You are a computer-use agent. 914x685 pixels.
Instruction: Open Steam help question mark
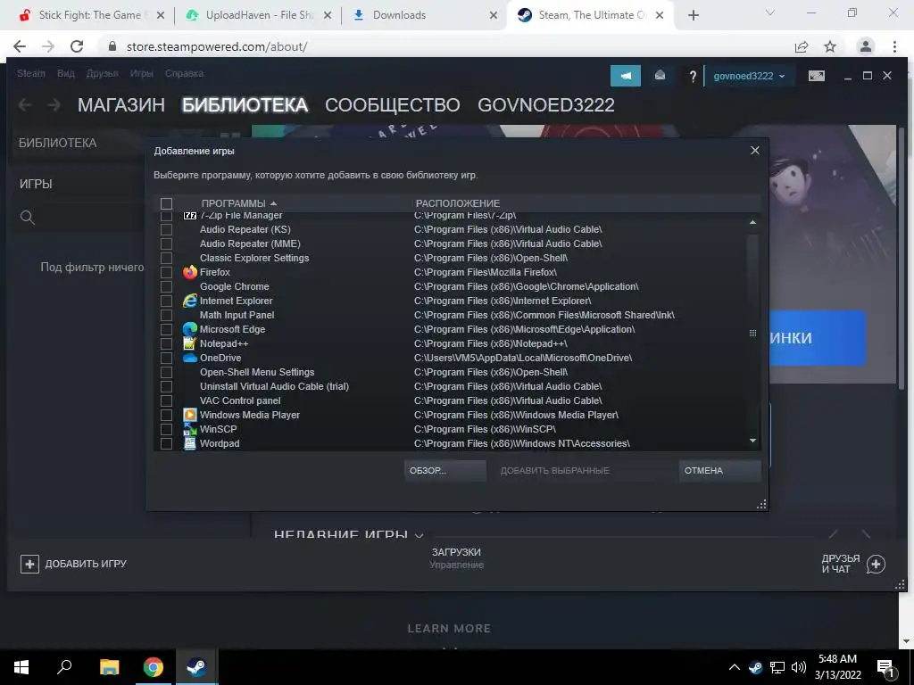click(693, 77)
